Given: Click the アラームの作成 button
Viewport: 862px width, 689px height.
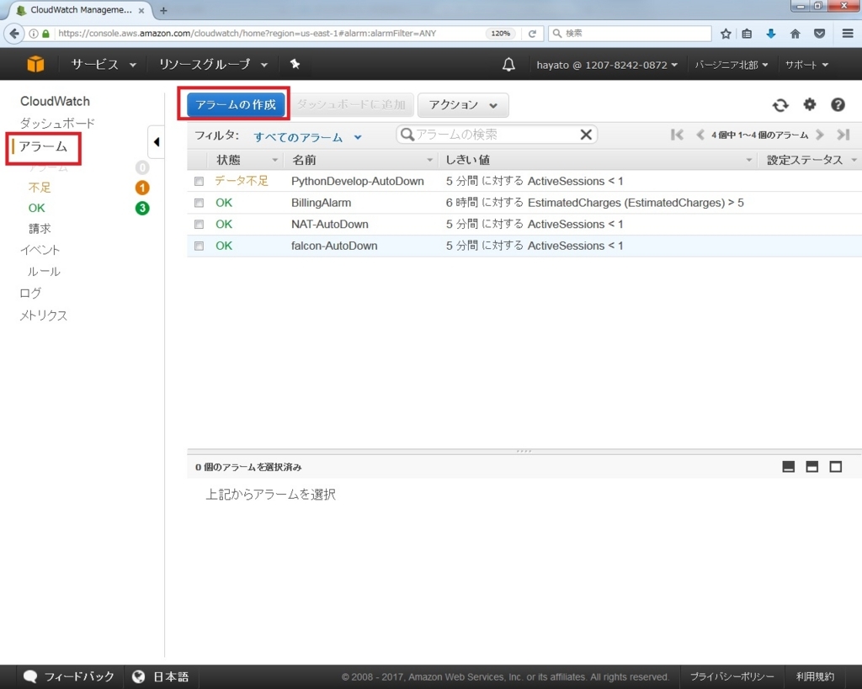Looking at the screenshot, I should click(236, 105).
